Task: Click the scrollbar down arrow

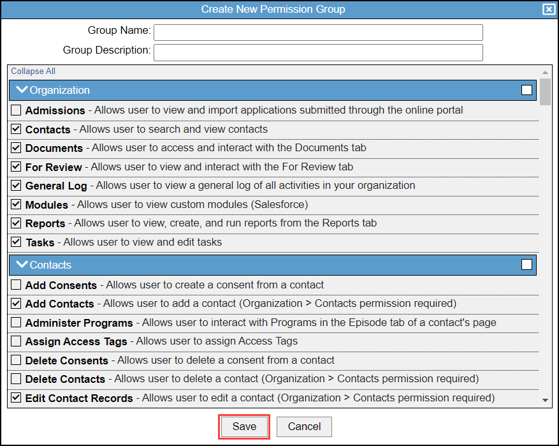Action: tap(545, 400)
